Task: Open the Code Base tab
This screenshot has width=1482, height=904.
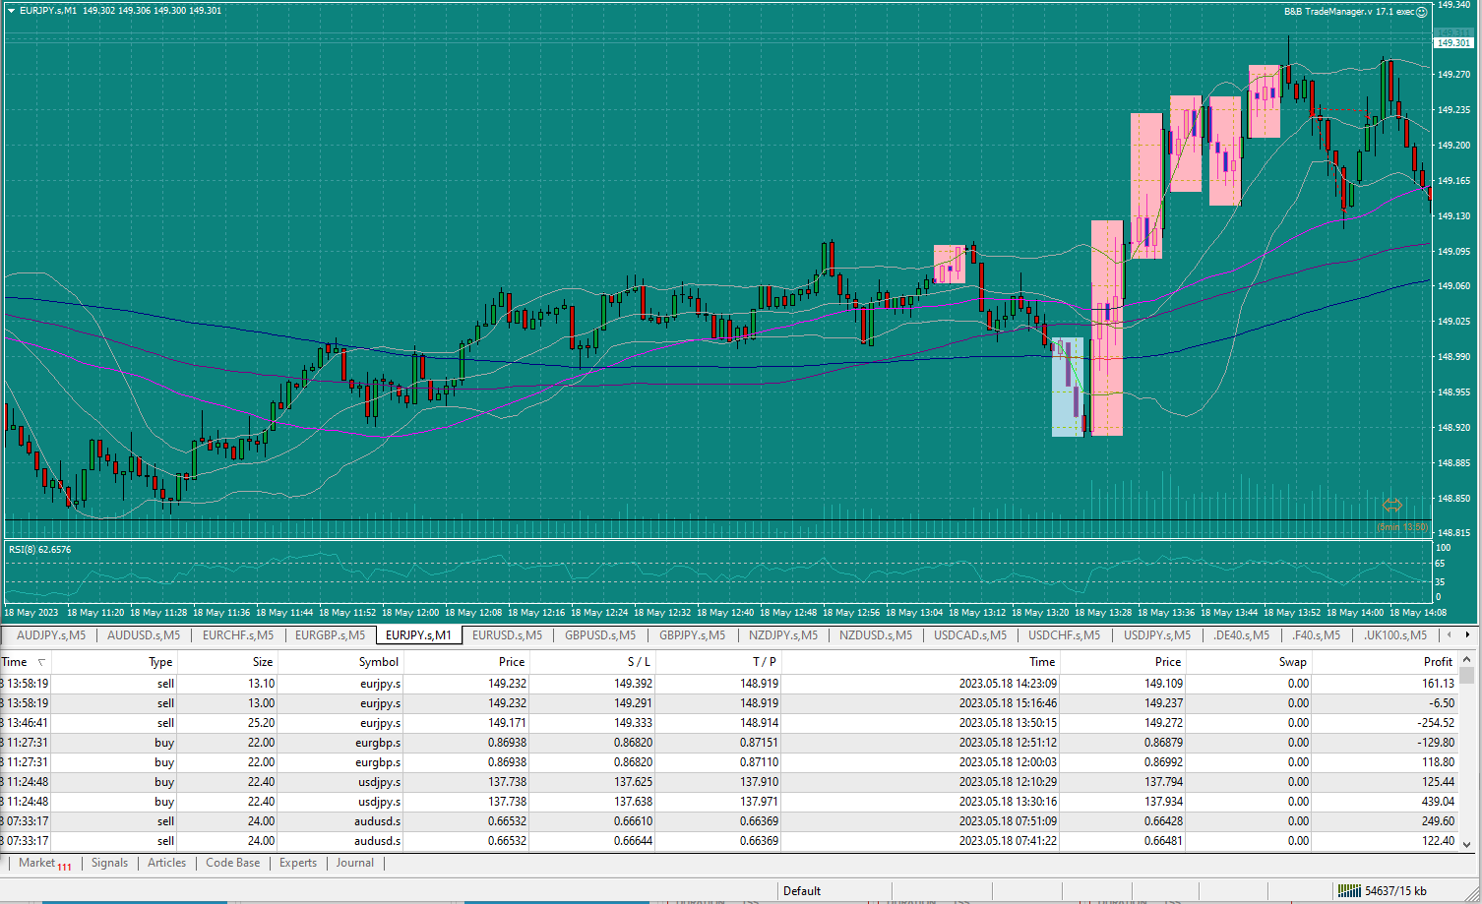Action: point(233,863)
